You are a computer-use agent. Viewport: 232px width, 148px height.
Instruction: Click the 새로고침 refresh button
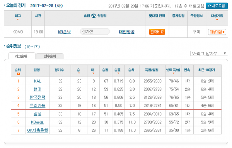tap(217, 6)
